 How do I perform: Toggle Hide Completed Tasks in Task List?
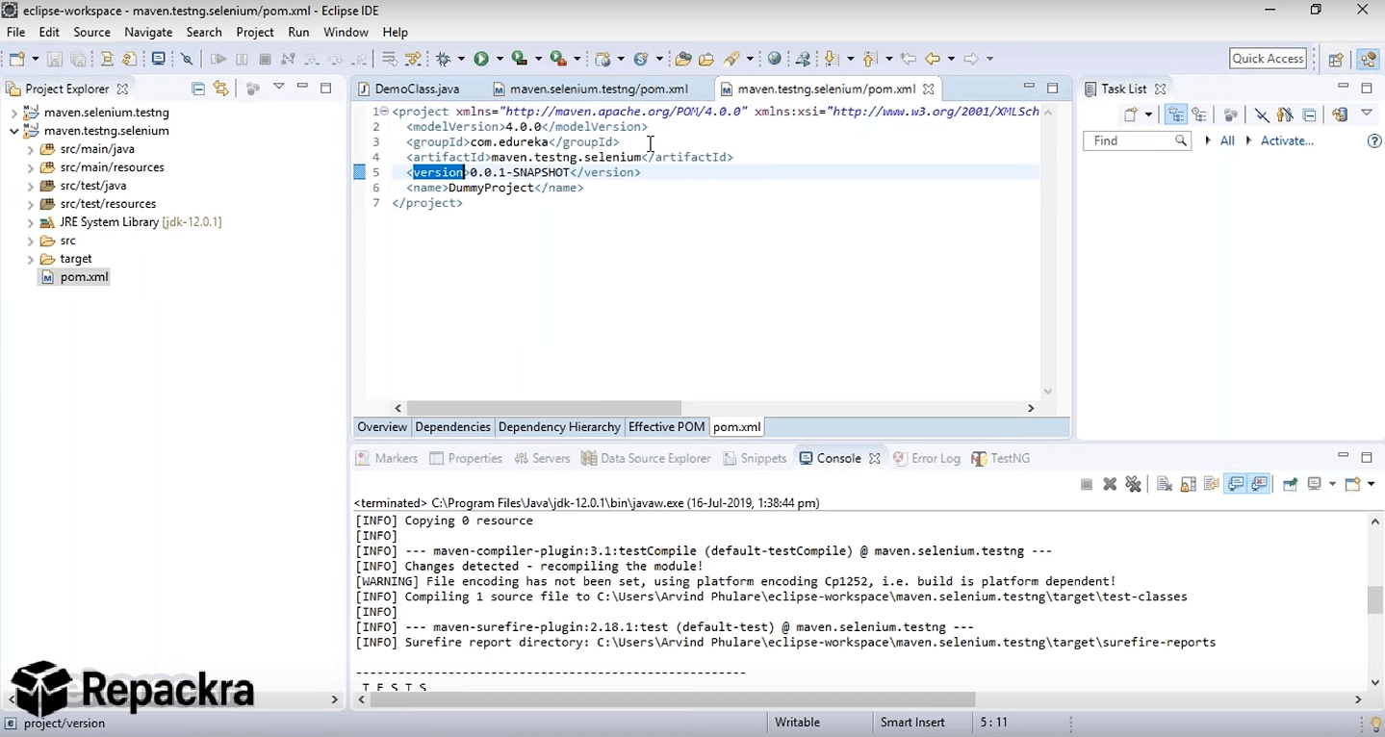[1261, 114]
